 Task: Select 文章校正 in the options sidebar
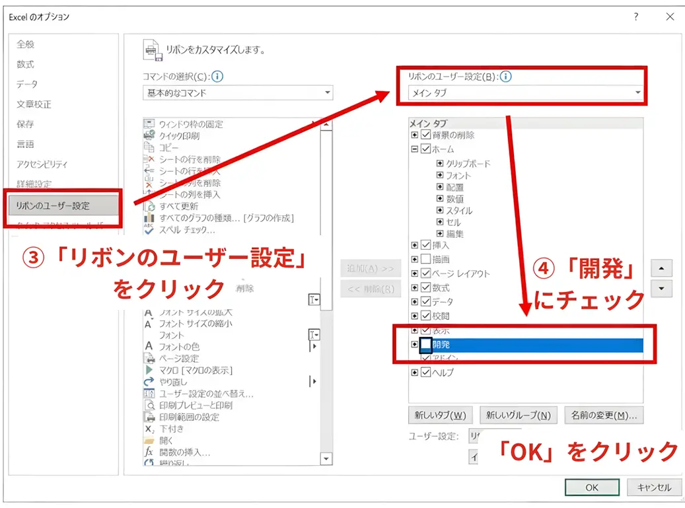pos(34,104)
